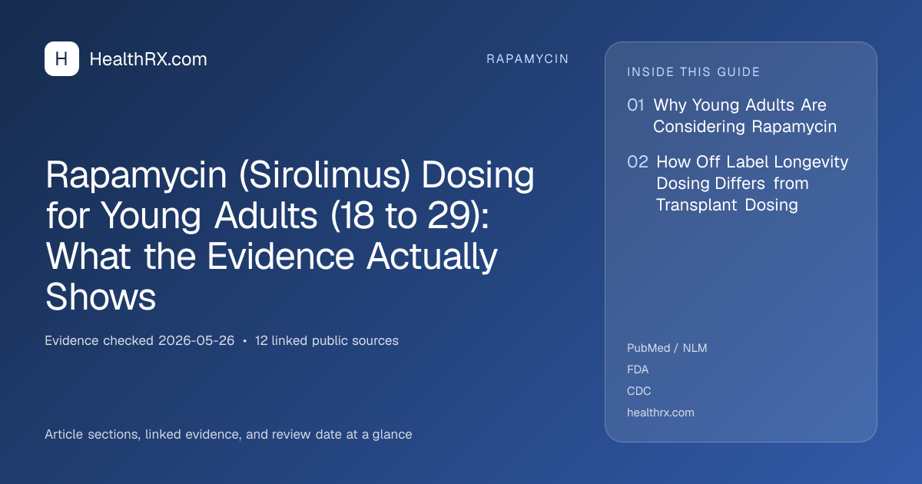Click the 'Article sections, linked evidence' tagline
This screenshot has width=922, height=484.
(228, 434)
